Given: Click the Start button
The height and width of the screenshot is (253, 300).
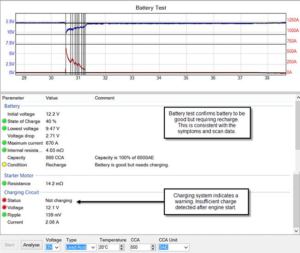Looking at the screenshot, I should (x=10, y=245).
